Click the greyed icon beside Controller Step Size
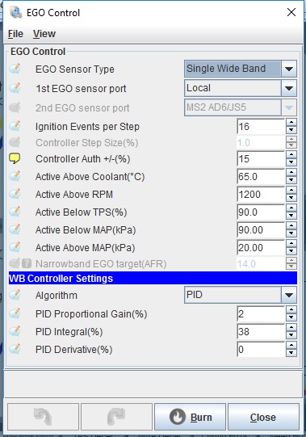 pyautogui.click(x=15, y=142)
